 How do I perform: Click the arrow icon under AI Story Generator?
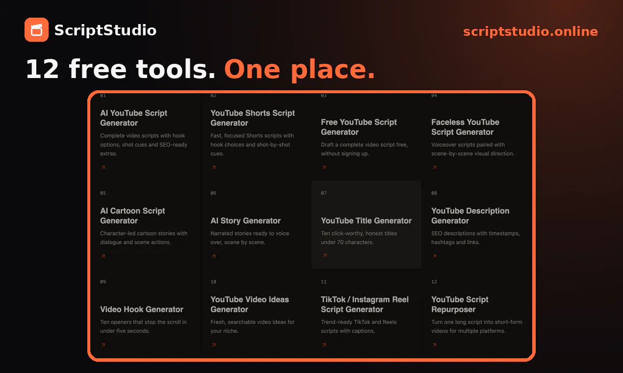pyautogui.click(x=213, y=256)
